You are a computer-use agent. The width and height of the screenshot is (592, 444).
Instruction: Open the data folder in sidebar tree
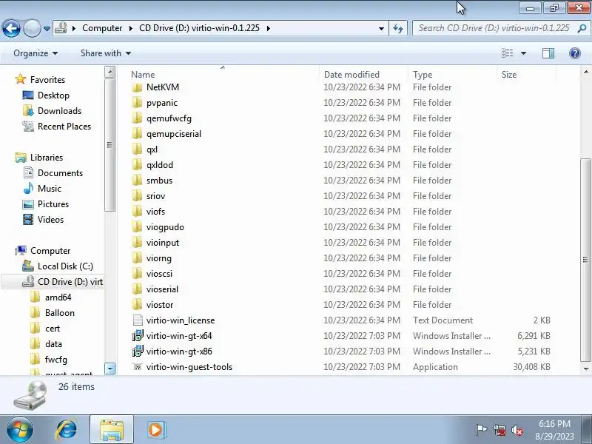click(53, 344)
